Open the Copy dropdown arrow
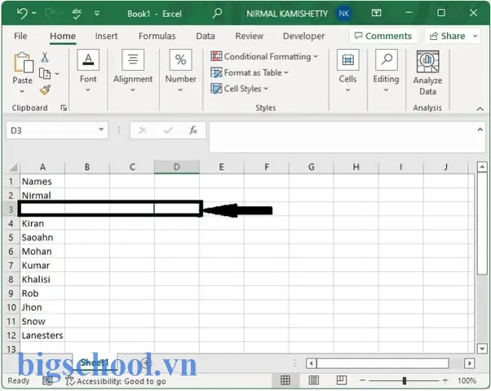Viewport: 491px width, 391px height. pos(57,74)
